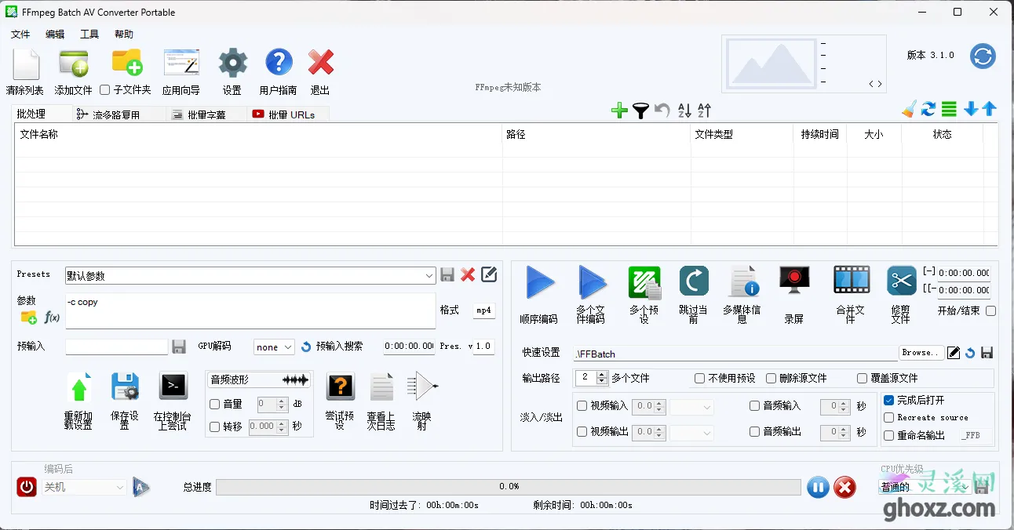
Task: Check 不使用预设 option
Action: tap(700, 379)
